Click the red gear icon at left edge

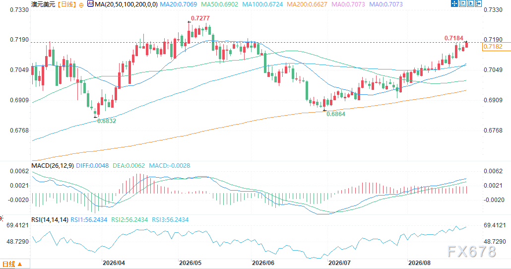pyautogui.click(x=1, y=218)
